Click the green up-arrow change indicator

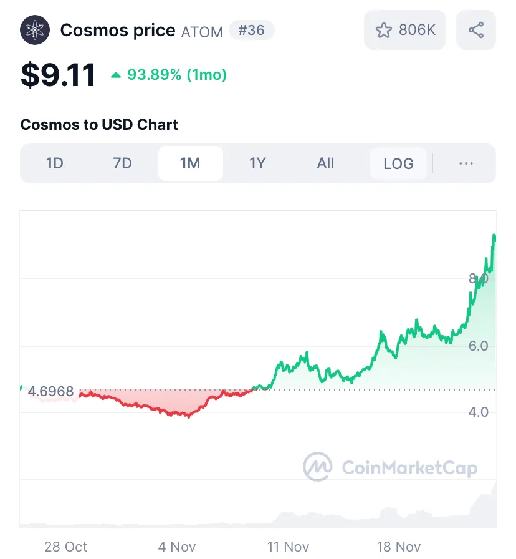click(x=116, y=75)
